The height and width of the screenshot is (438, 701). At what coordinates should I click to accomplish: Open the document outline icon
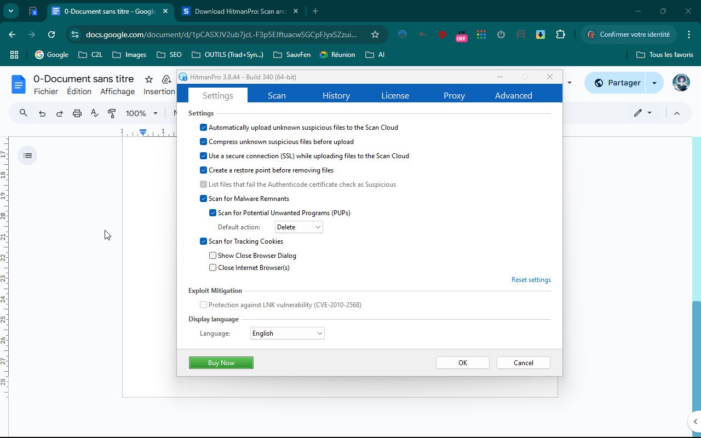click(27, 155)
